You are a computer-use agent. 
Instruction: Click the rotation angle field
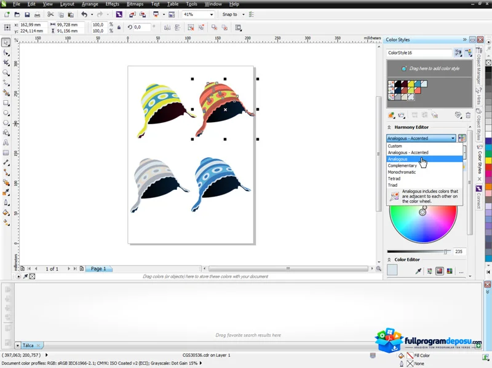[x=142, y=27]
